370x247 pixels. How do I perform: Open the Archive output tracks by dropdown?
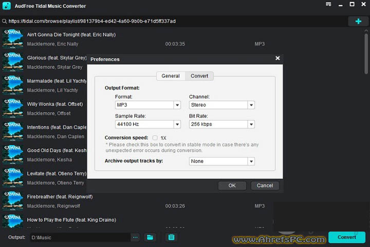tap(222, 161)
